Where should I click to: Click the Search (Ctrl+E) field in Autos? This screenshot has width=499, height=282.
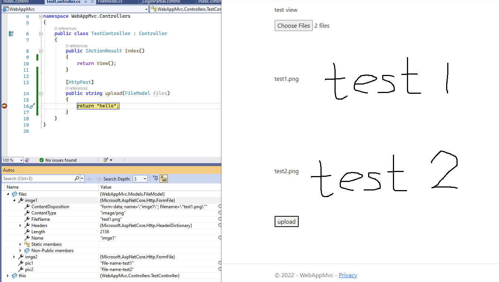click(x=38, y=179)
